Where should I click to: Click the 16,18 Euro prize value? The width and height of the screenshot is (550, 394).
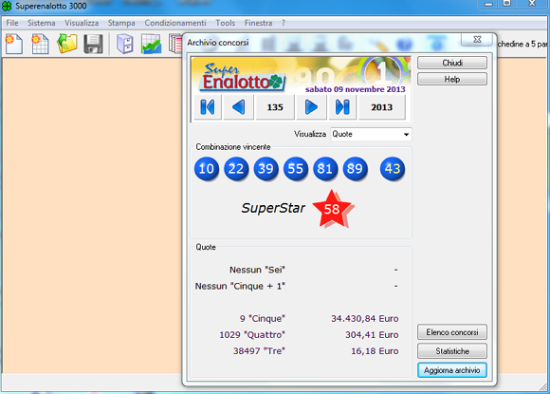tap(375, 351)
